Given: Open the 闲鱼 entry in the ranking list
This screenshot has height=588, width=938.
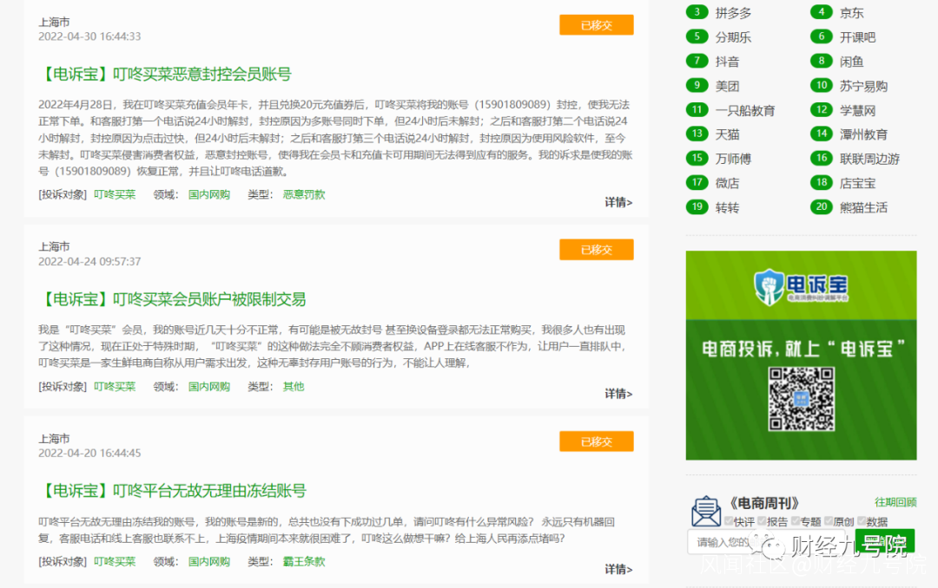Looking at the screenshot, I should pos(851,62).
